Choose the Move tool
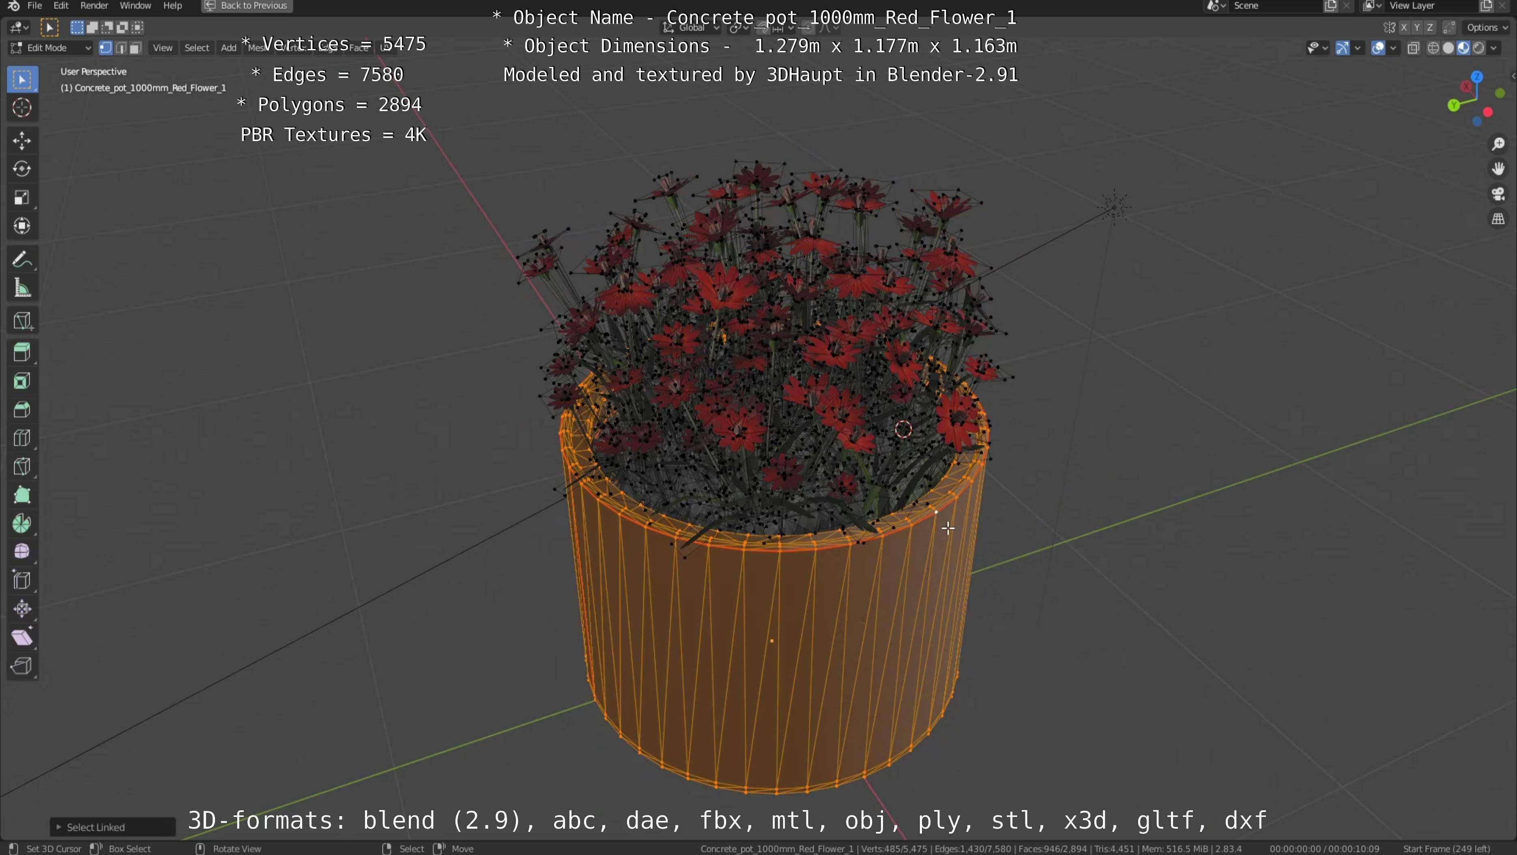1517x855 pixels. click(22, 141)
